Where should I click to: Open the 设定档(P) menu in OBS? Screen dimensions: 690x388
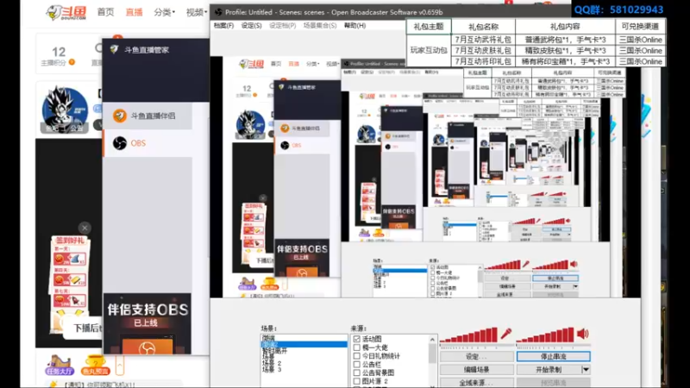tap(283, 26)
